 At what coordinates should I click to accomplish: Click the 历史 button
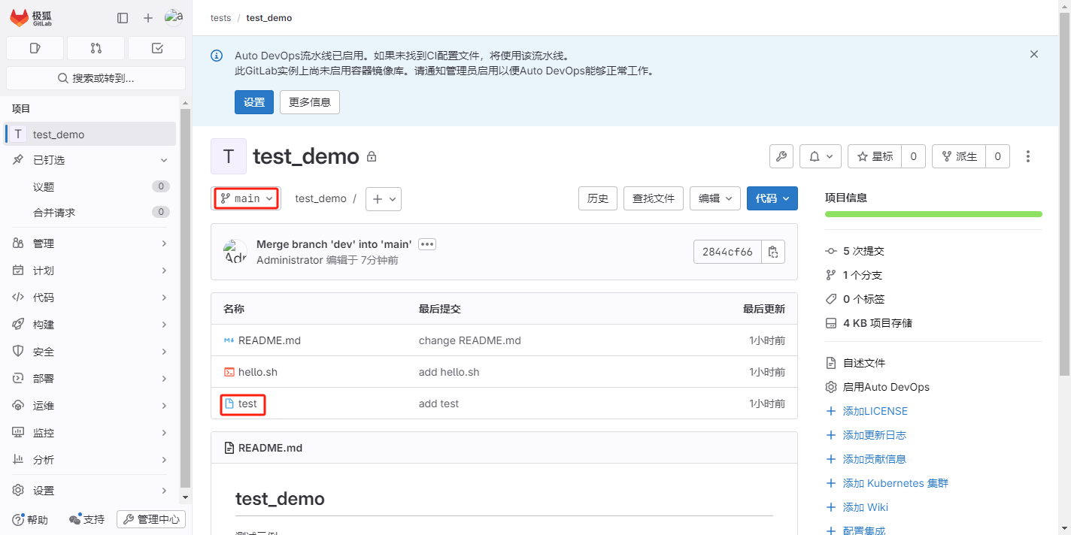point(598,198)
